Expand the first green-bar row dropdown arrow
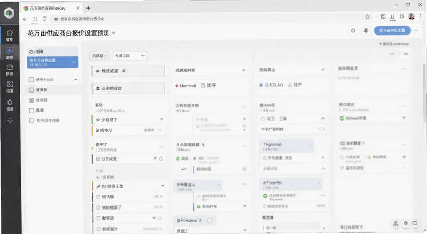 (x=162, y=120)
